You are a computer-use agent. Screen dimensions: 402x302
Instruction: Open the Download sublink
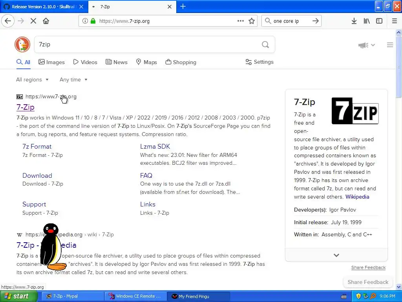pos(37,175)
